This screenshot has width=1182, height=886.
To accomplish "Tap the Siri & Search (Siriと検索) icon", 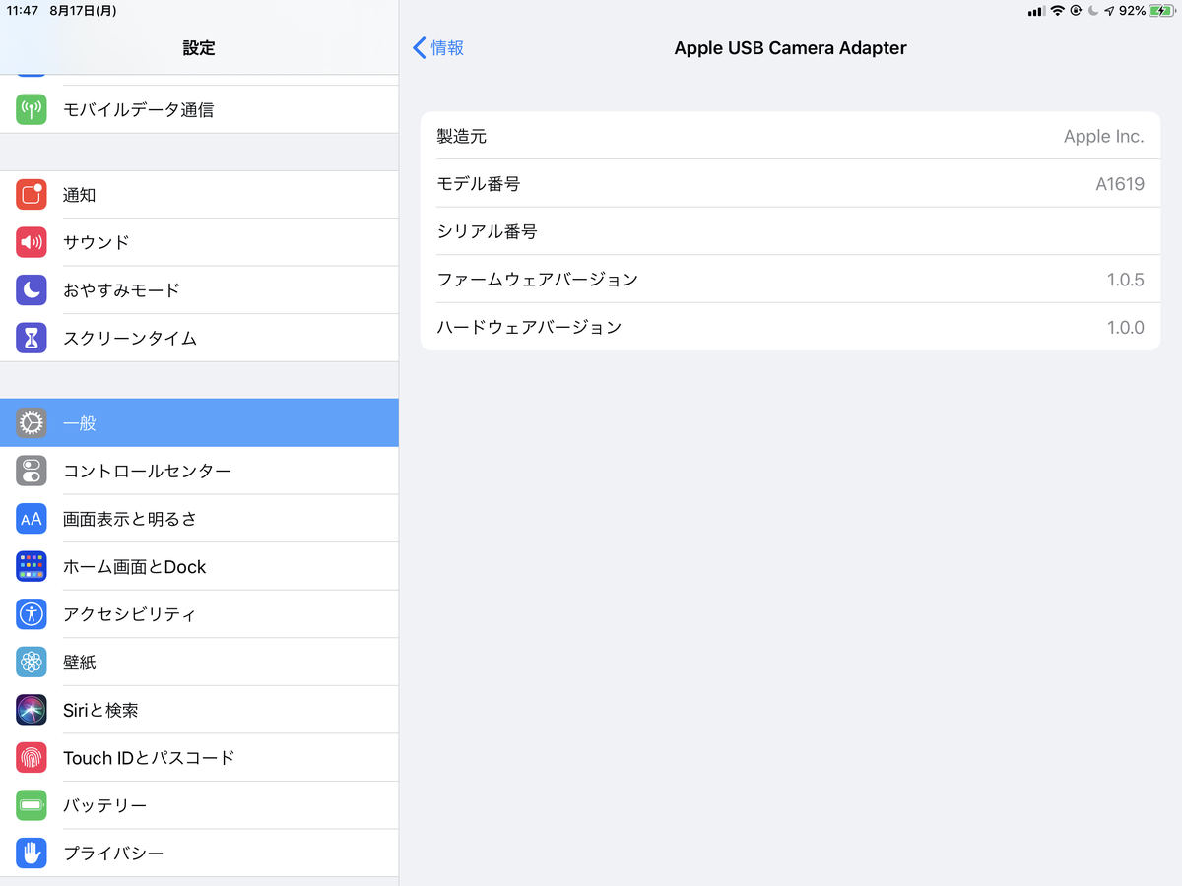I will coord(32,710).
